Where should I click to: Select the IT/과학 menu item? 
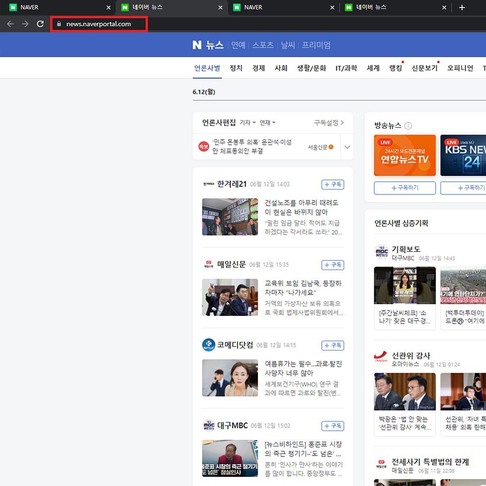(x=346, y=68)
